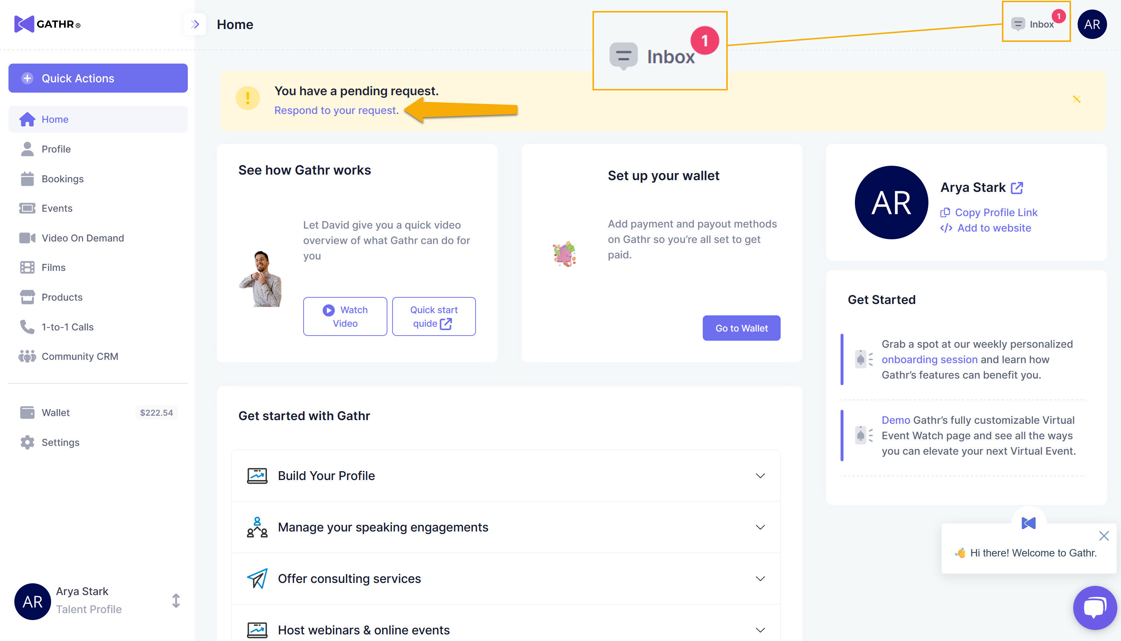Expand Offer consulting services section
The image size is (1121, 641).
click(760, 579)
